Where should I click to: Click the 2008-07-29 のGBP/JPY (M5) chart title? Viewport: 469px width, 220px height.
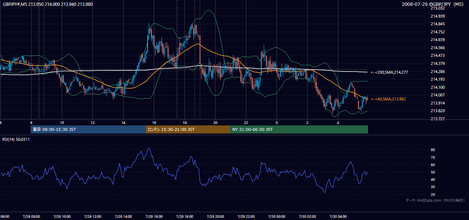[x=433, y=4]
